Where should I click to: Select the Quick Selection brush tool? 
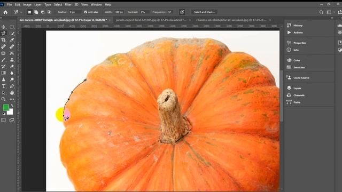coord(12,34)
